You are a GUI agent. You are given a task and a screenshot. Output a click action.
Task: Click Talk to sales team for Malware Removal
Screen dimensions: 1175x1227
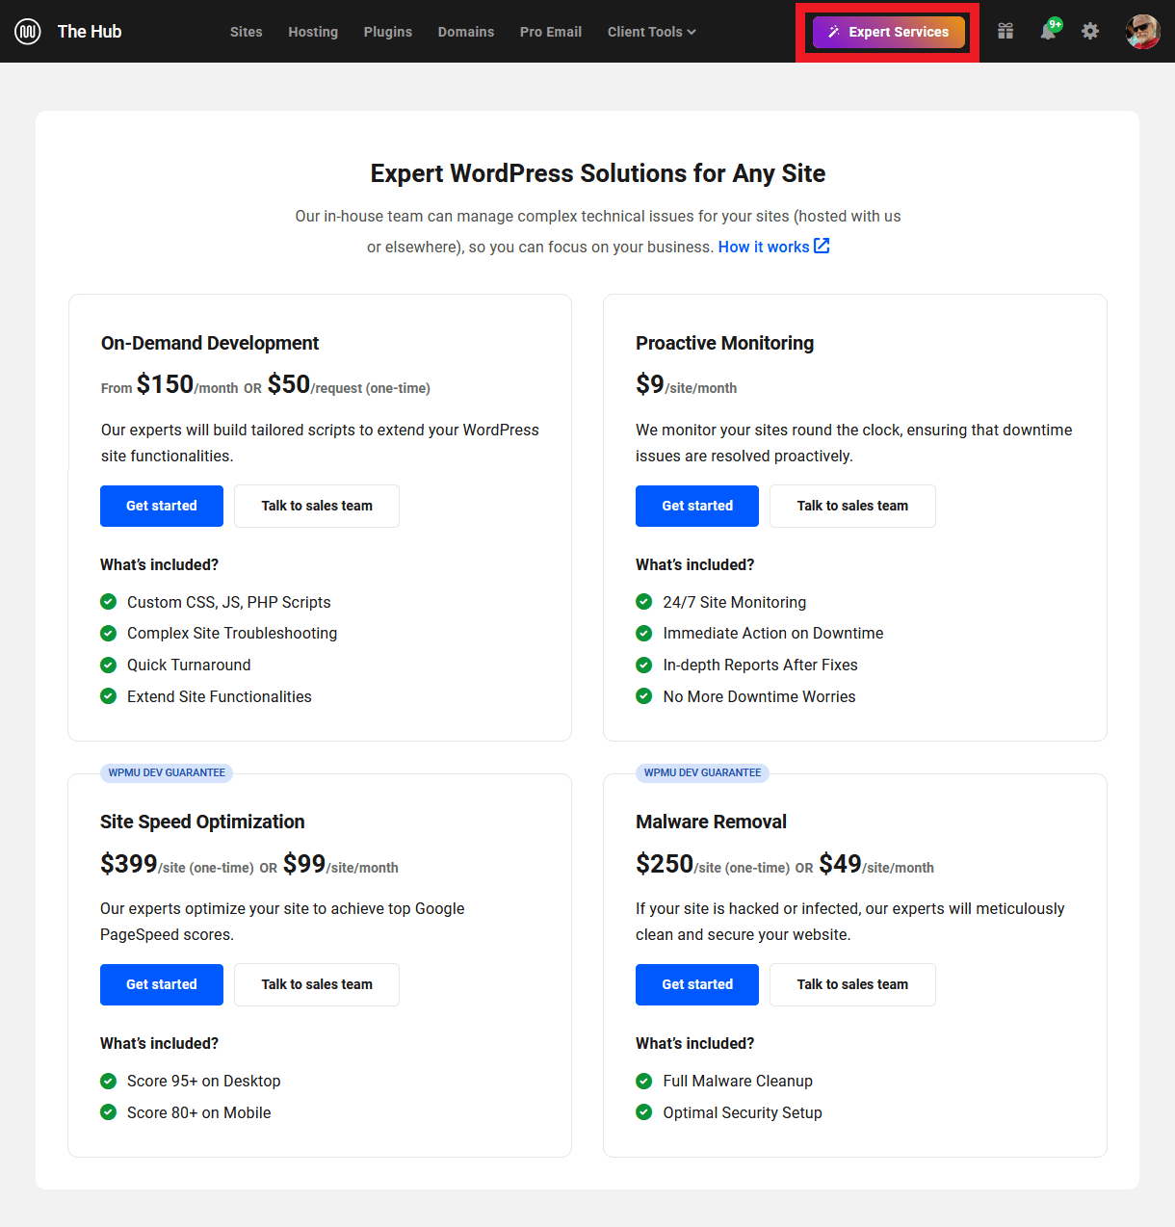pos(851,984)
